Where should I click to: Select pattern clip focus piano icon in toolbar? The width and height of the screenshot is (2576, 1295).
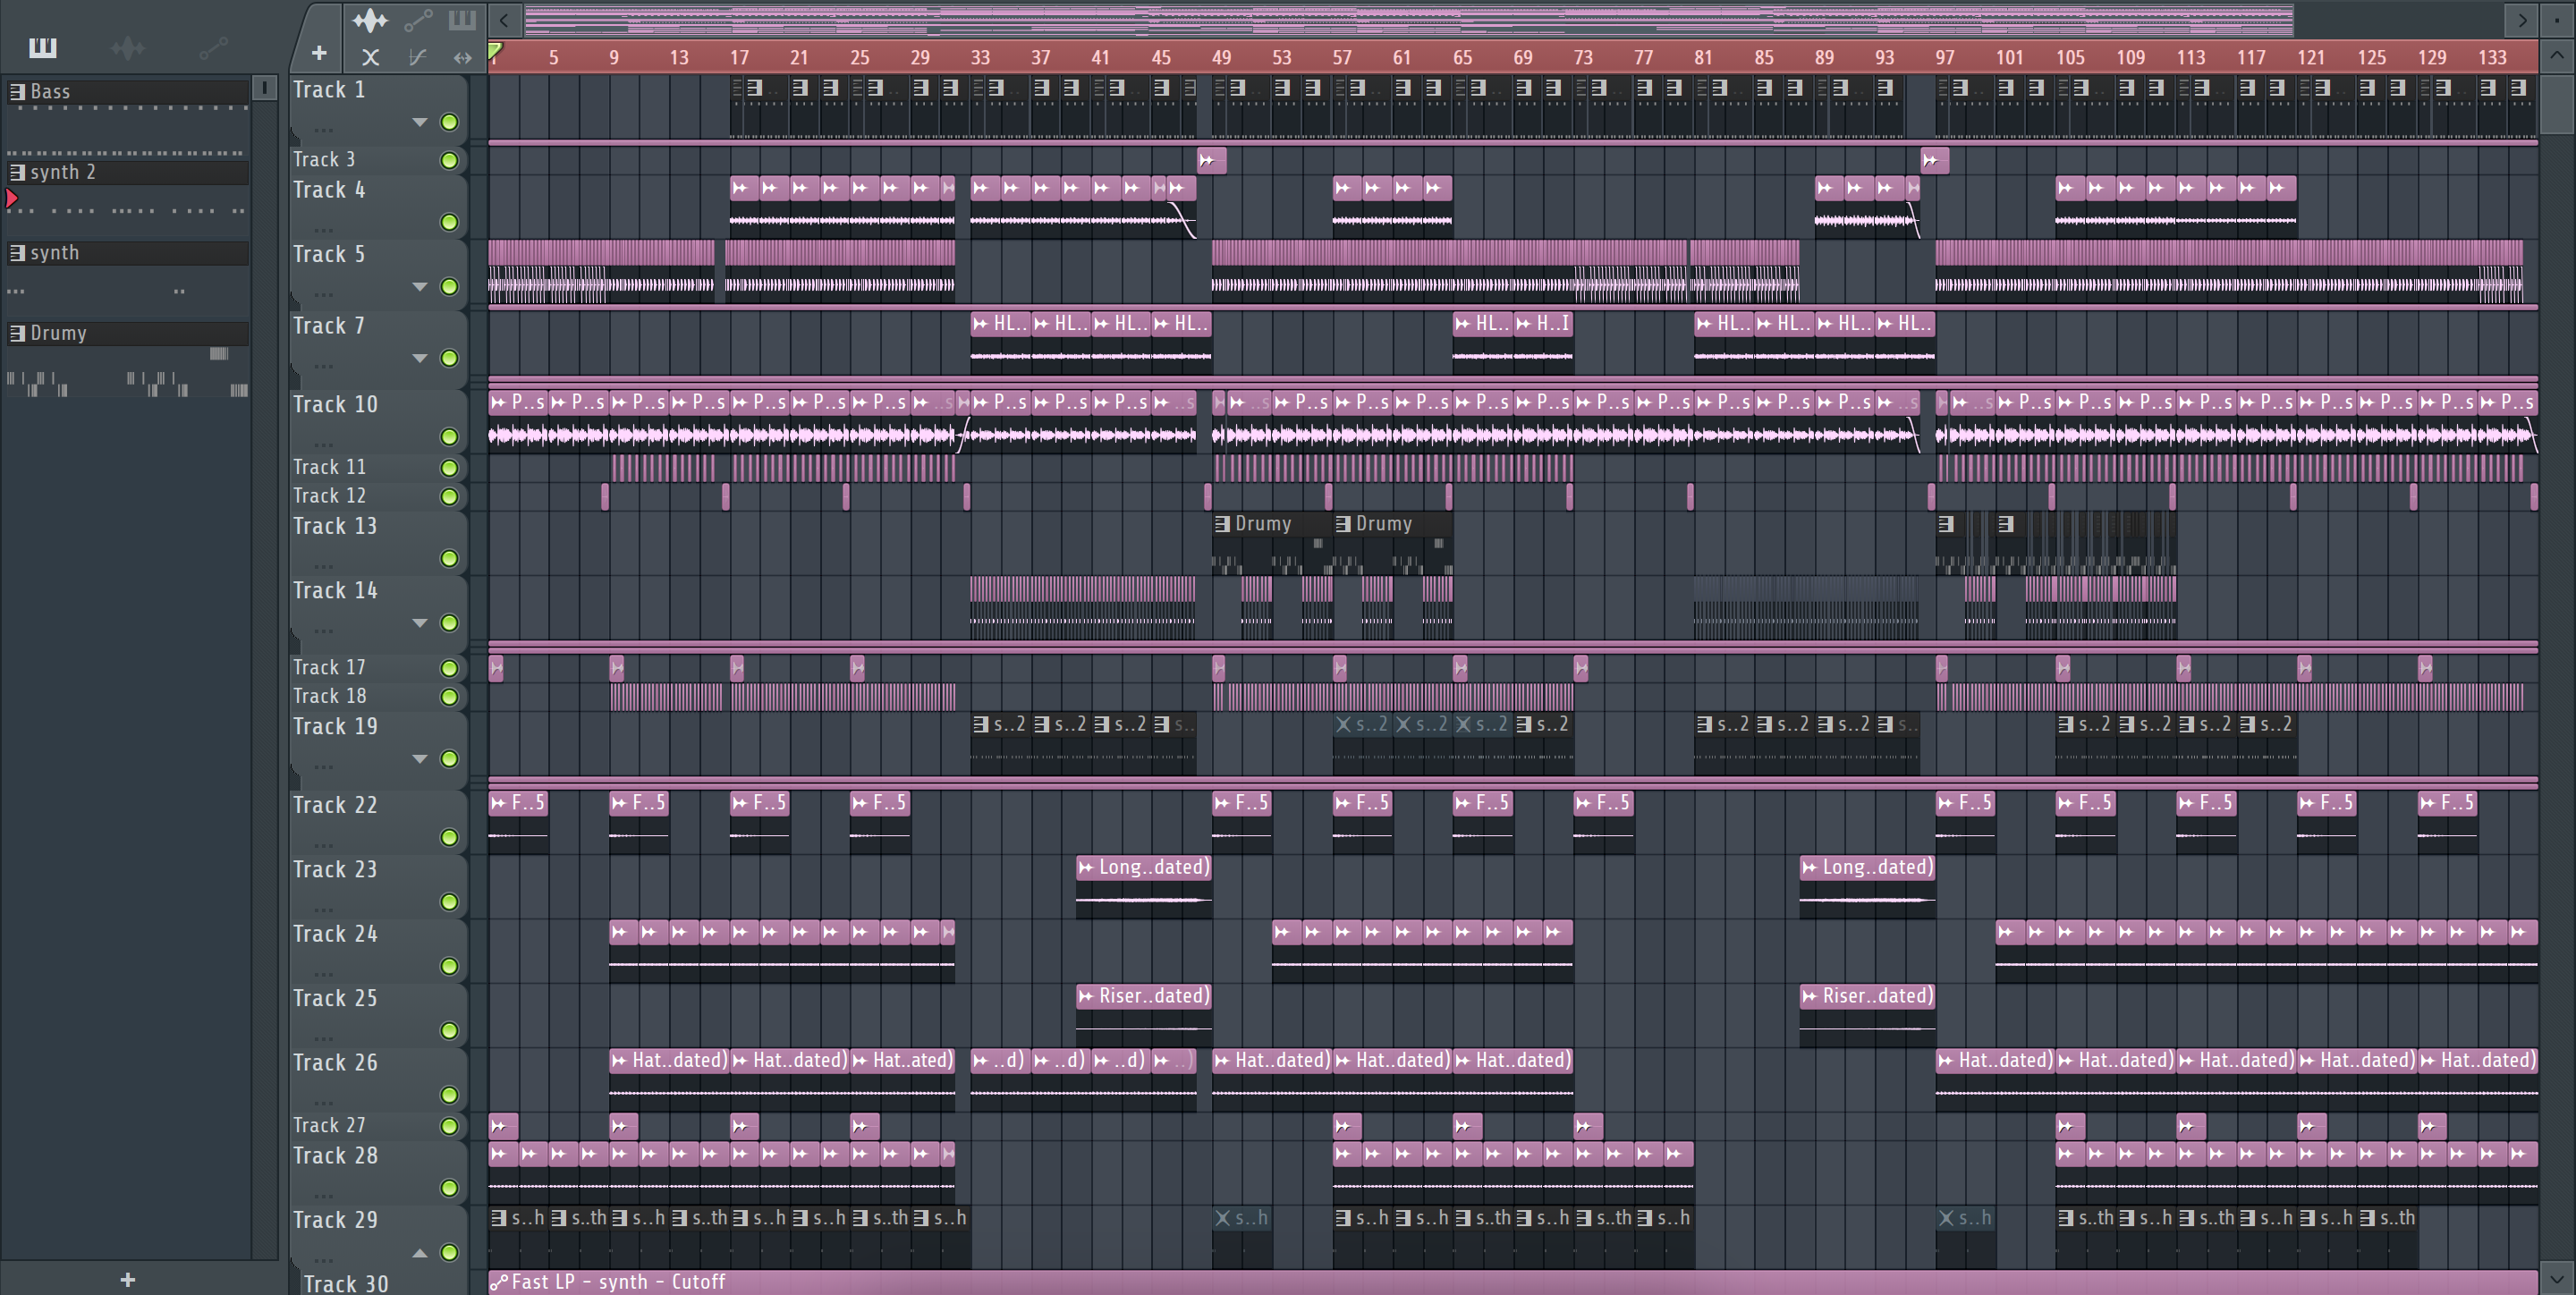coord(462,20)
